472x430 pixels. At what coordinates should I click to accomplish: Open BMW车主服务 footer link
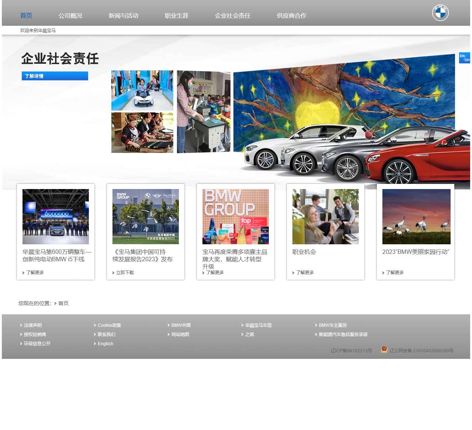(333, 325)
